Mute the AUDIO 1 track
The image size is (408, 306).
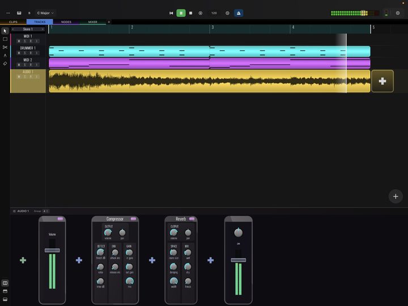19,76
